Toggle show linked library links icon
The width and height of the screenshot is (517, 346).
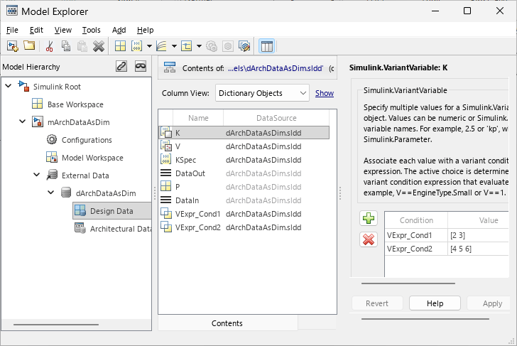[121, 66]
